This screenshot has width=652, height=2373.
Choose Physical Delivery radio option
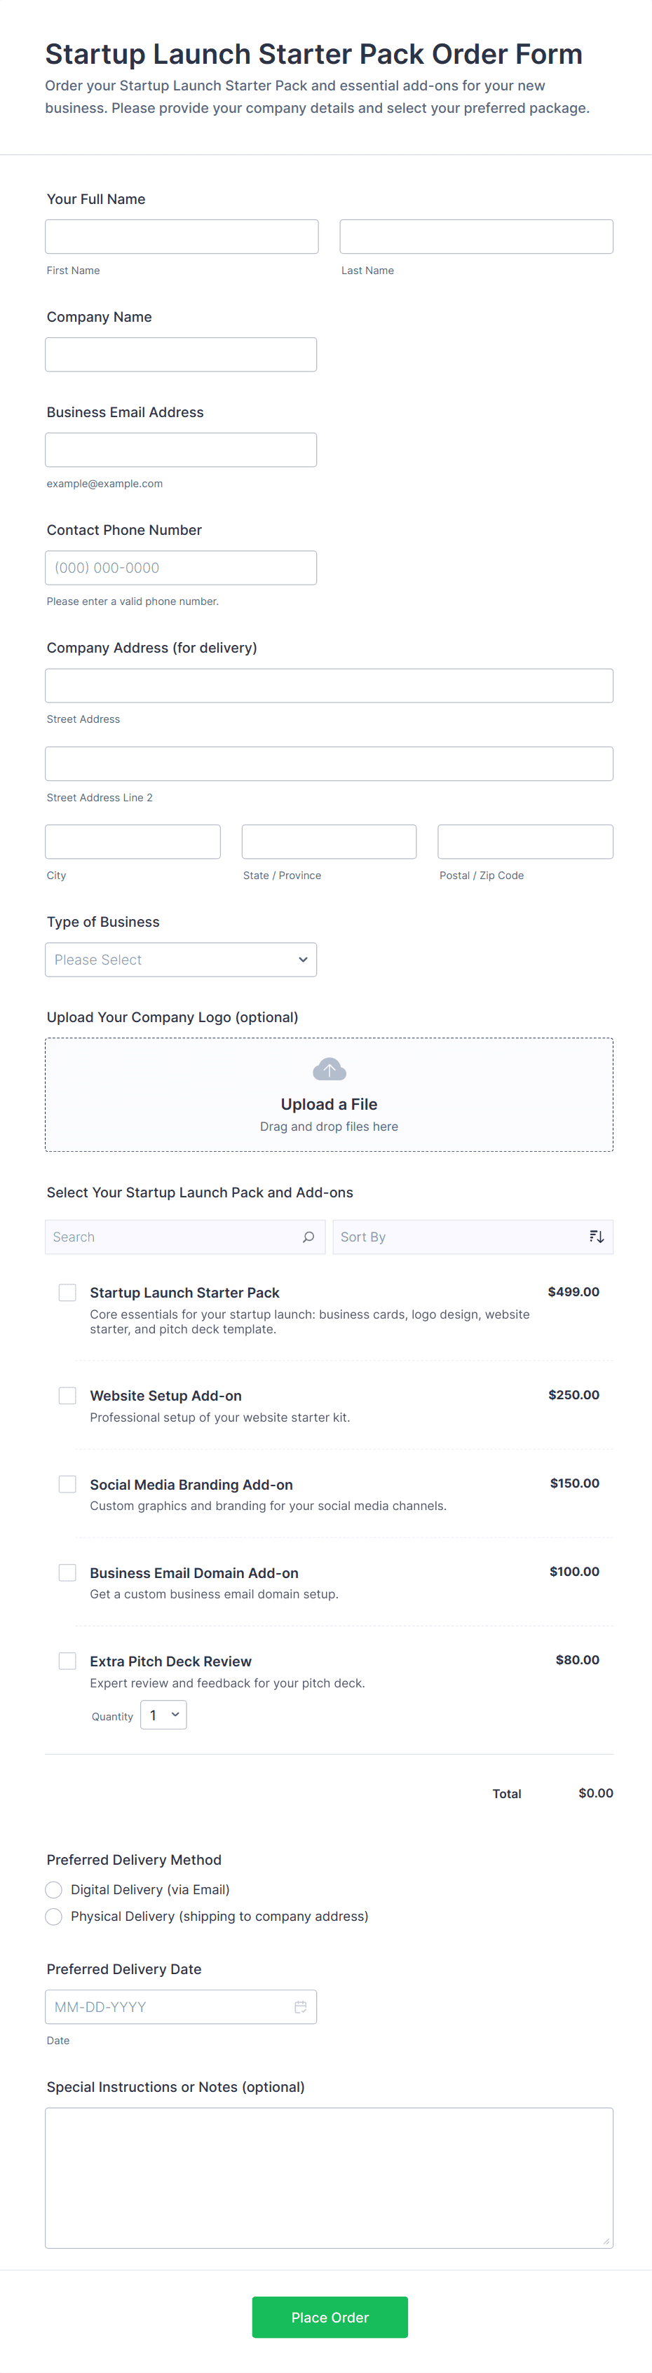pos(53,1916)
